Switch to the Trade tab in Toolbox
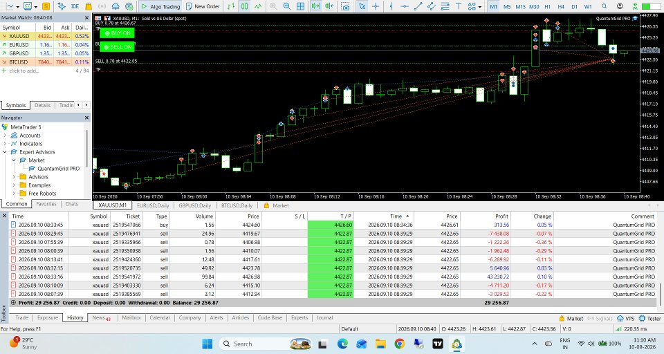664x354 pixels. (22, 317)
